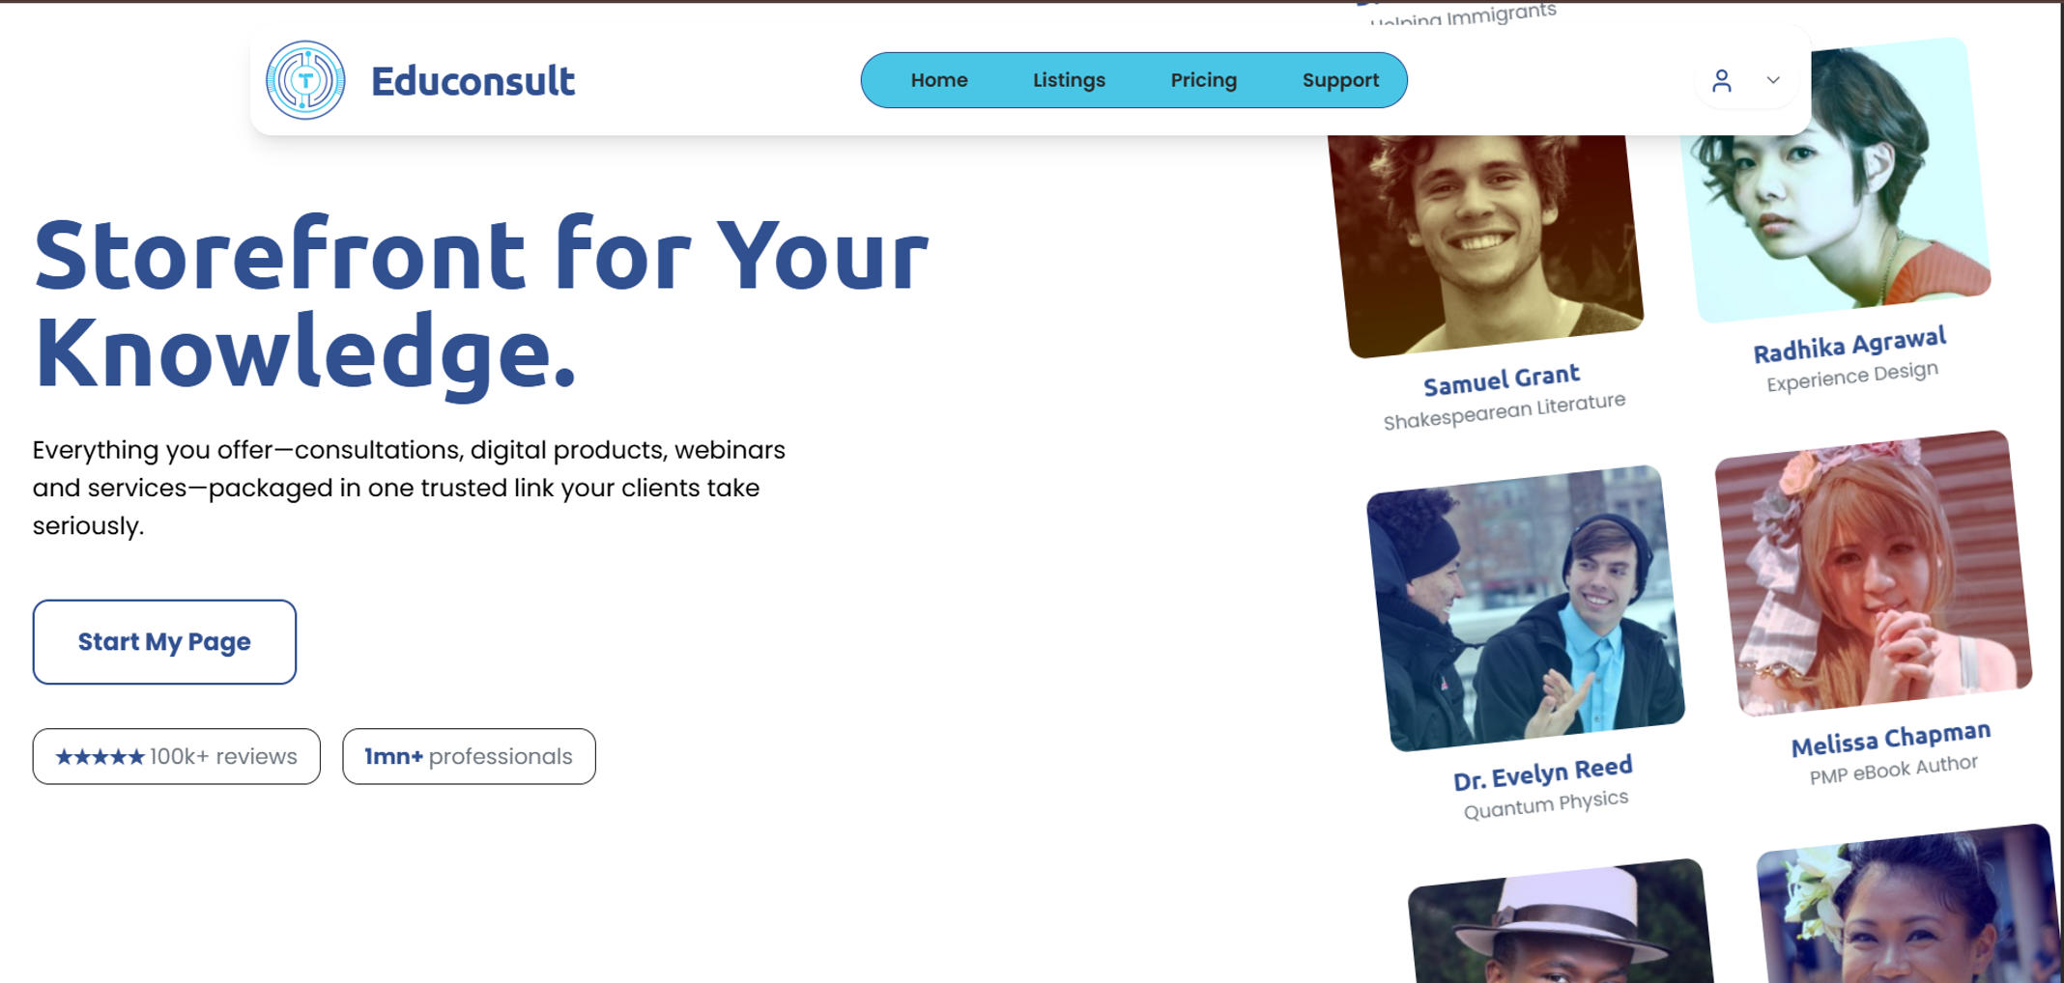Screen dimensions: 2064x983
Task: Open the Listings menu item
Action: point(1069,80)
